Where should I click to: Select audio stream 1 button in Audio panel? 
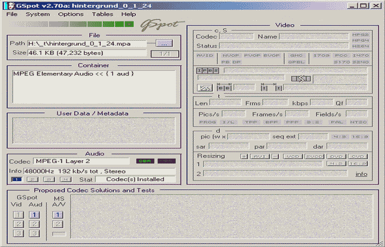point(16,179)
